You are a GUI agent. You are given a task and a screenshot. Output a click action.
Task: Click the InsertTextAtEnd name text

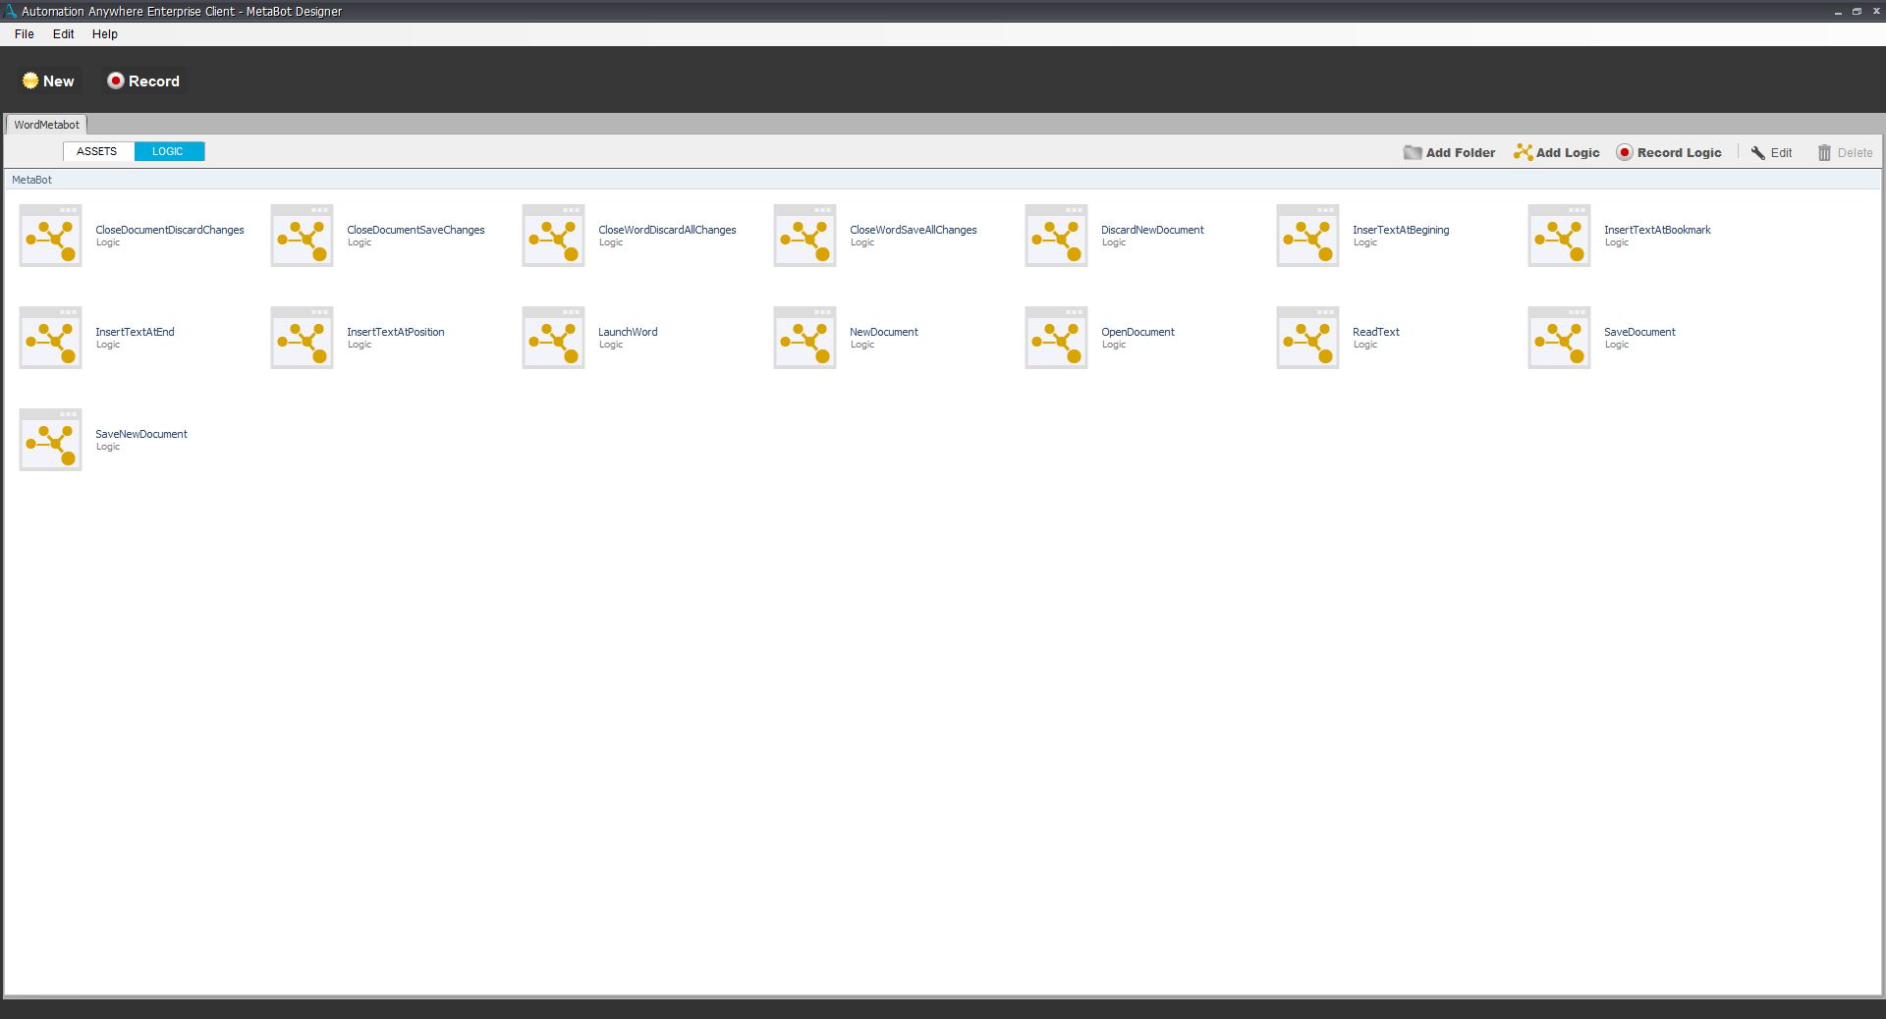(135, 332)
